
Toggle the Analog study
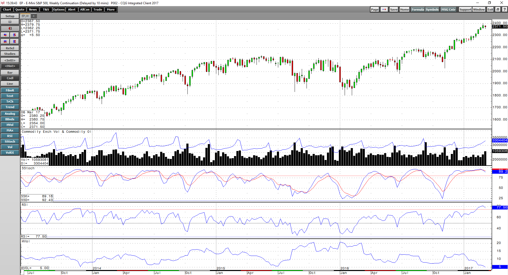pyautogui.click(x=10, y=114)
